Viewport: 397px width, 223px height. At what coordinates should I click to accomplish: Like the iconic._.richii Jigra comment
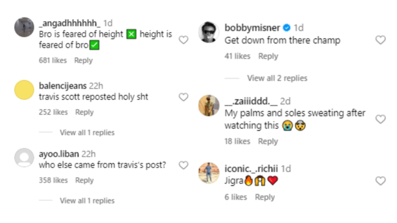tap(381, 181)
